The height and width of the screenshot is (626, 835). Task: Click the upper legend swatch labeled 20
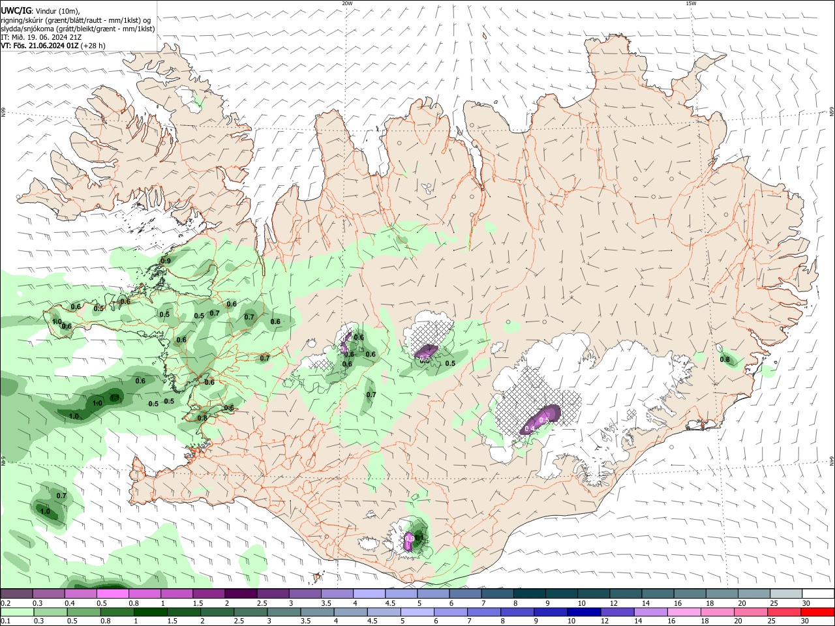coord(753,594)
